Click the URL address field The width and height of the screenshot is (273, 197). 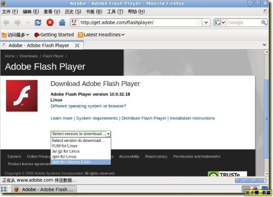click(136, 22)
